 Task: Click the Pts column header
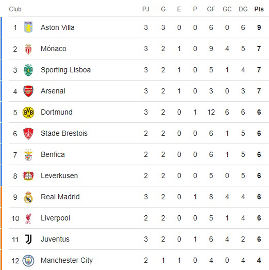point(259,9)
